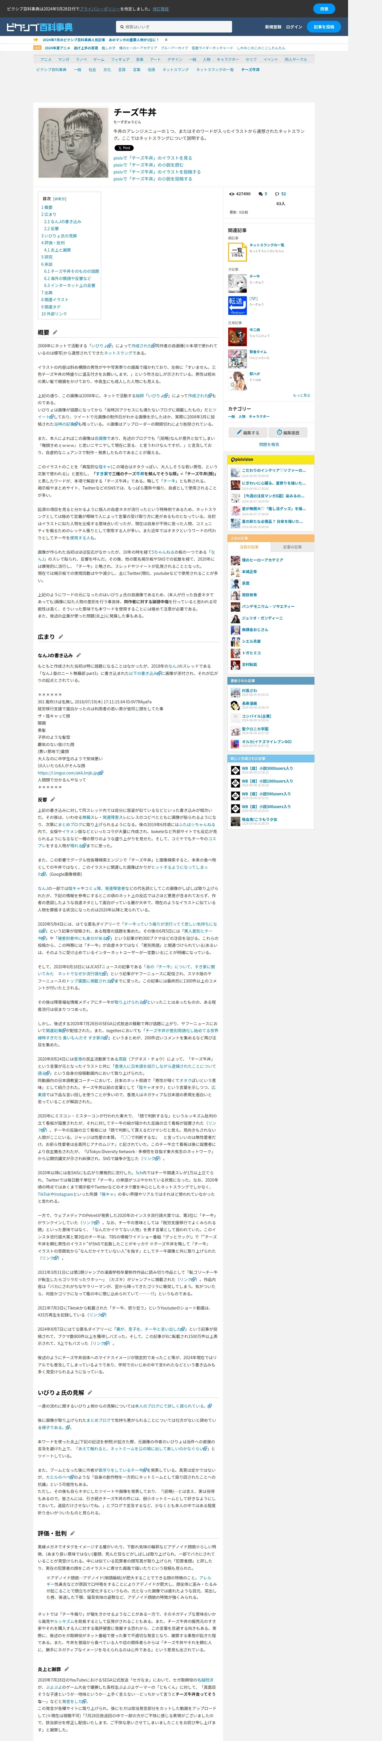This screenshot has width=382, height=1741.
Task: Click the 記事を投稿 button
Action: (x=324, y=27)
